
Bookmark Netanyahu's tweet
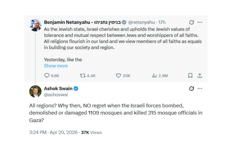[x=190, y=76]
